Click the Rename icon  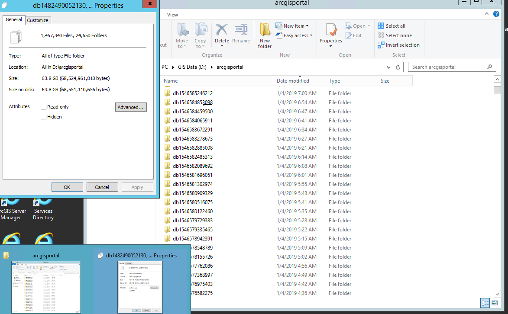(x=241, y=30)
